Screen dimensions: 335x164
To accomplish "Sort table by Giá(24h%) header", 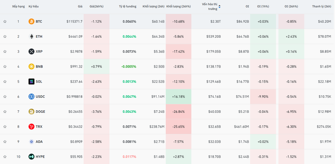I will (96, 6).
